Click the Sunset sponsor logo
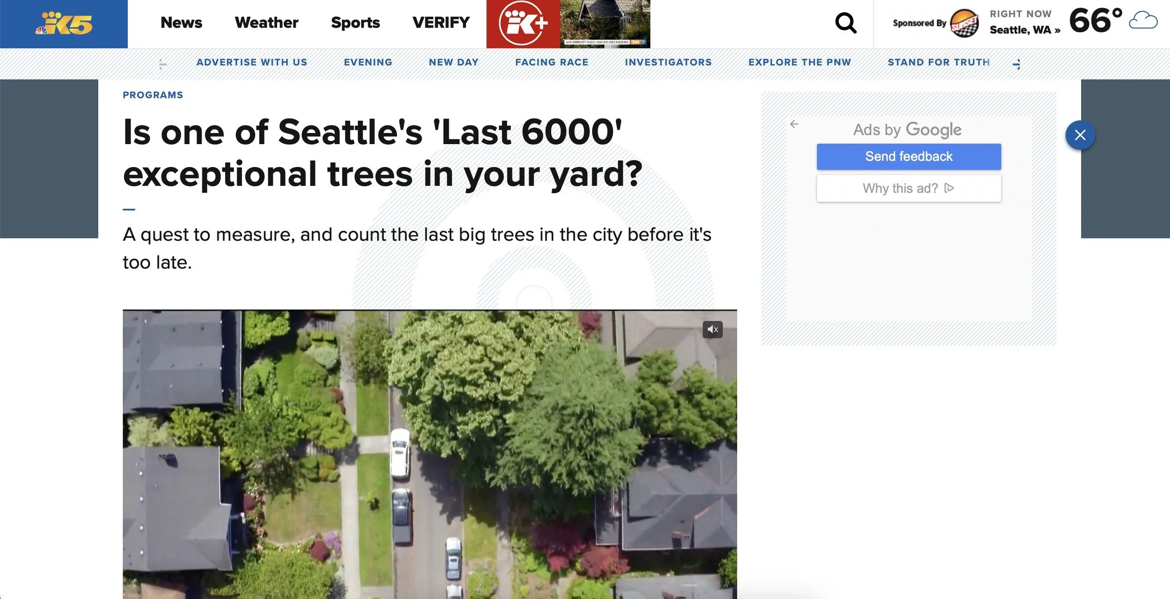This screenshot has height=599, width=1170. pyautogui.click(x=964, y=23)
